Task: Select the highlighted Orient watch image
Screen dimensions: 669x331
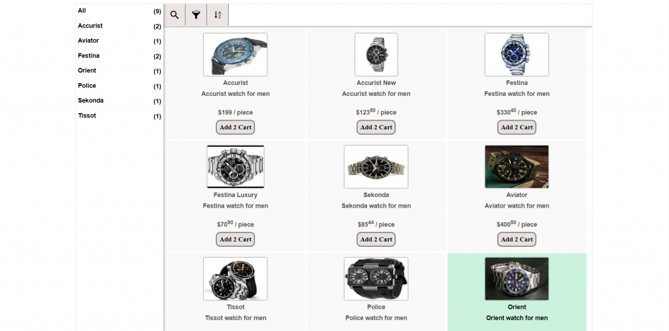Action: tap(517, 279)
